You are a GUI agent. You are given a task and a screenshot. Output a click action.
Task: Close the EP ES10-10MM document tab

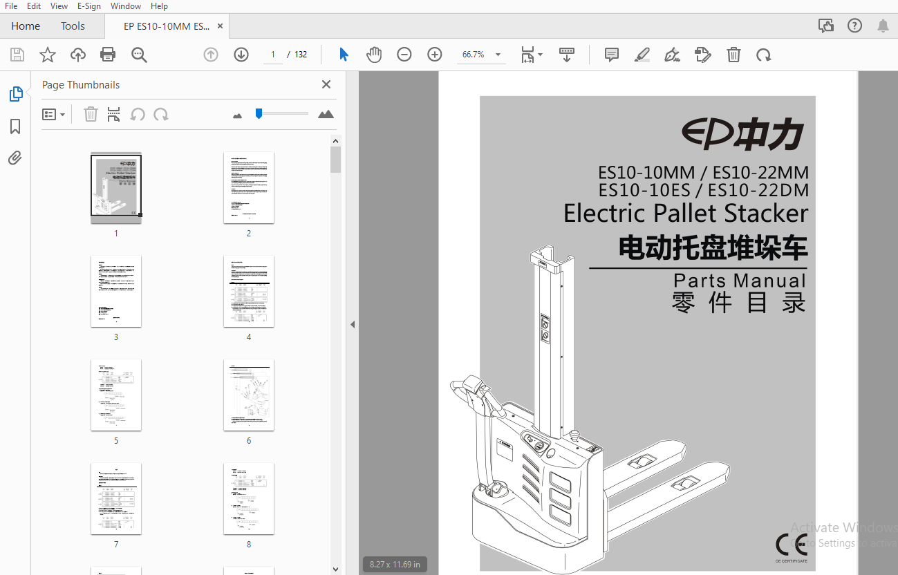[221, 26]
